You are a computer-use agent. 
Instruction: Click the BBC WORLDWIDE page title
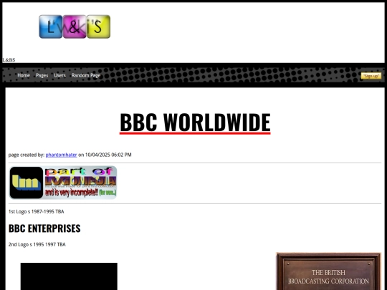(x=195, y=122)
